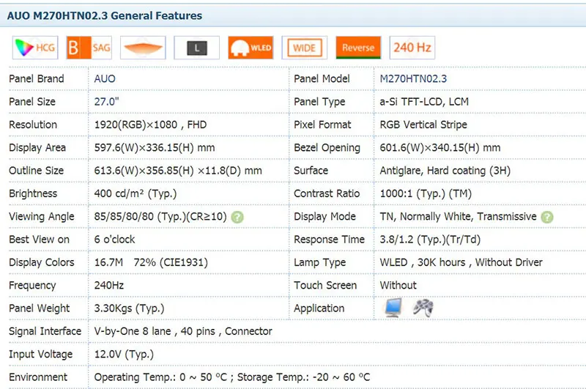Viewport: 586px width, 389px height.
Task: Click the Pixel Format label
Action: coord(322,125)
